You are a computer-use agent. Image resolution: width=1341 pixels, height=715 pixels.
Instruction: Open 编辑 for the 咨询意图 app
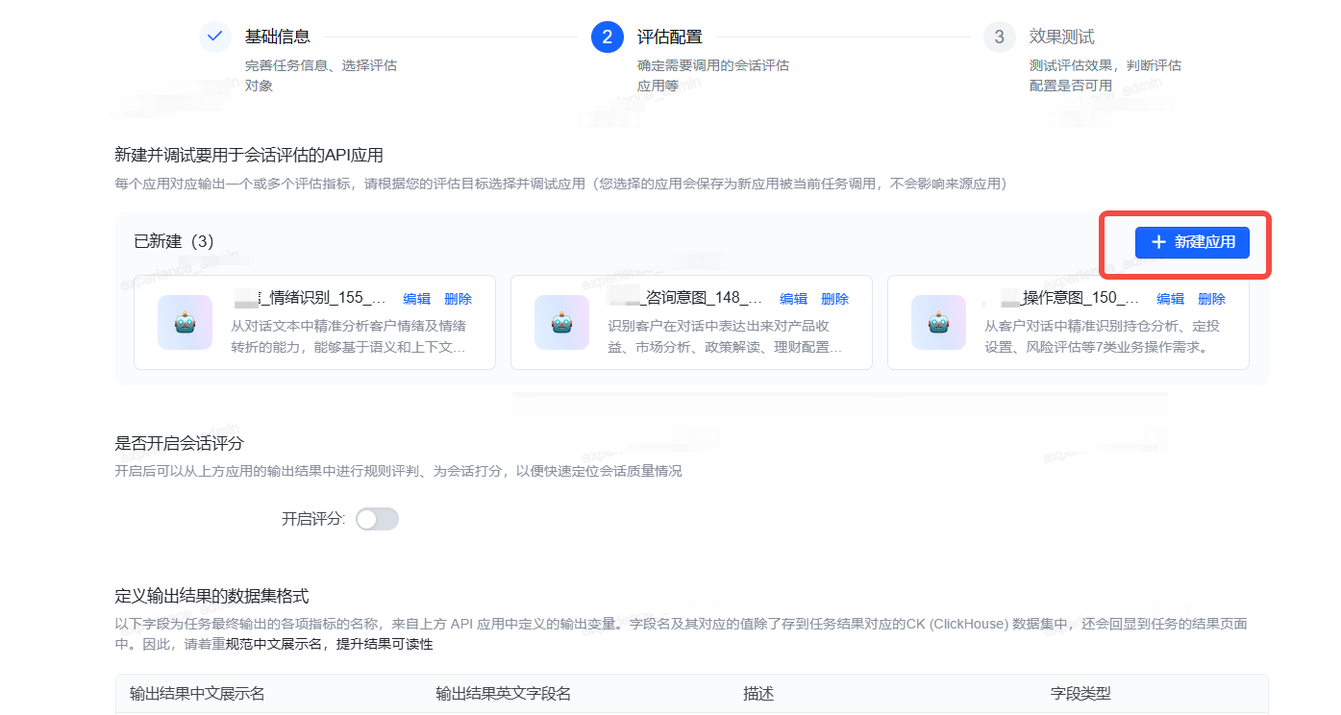794,299
